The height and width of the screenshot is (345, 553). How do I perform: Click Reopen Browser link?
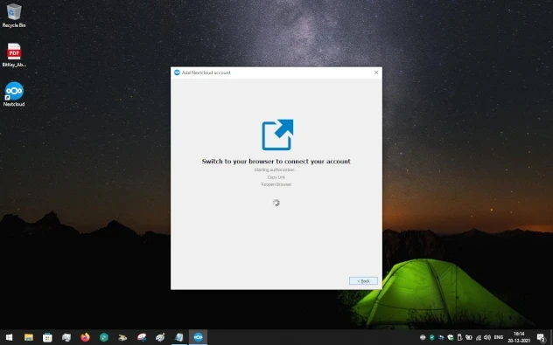click(276, 184)
